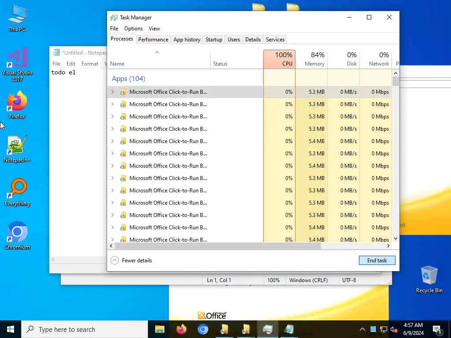Click the muted volume tray icon
This screenshot has height=338, width=451.
(394, 329)
